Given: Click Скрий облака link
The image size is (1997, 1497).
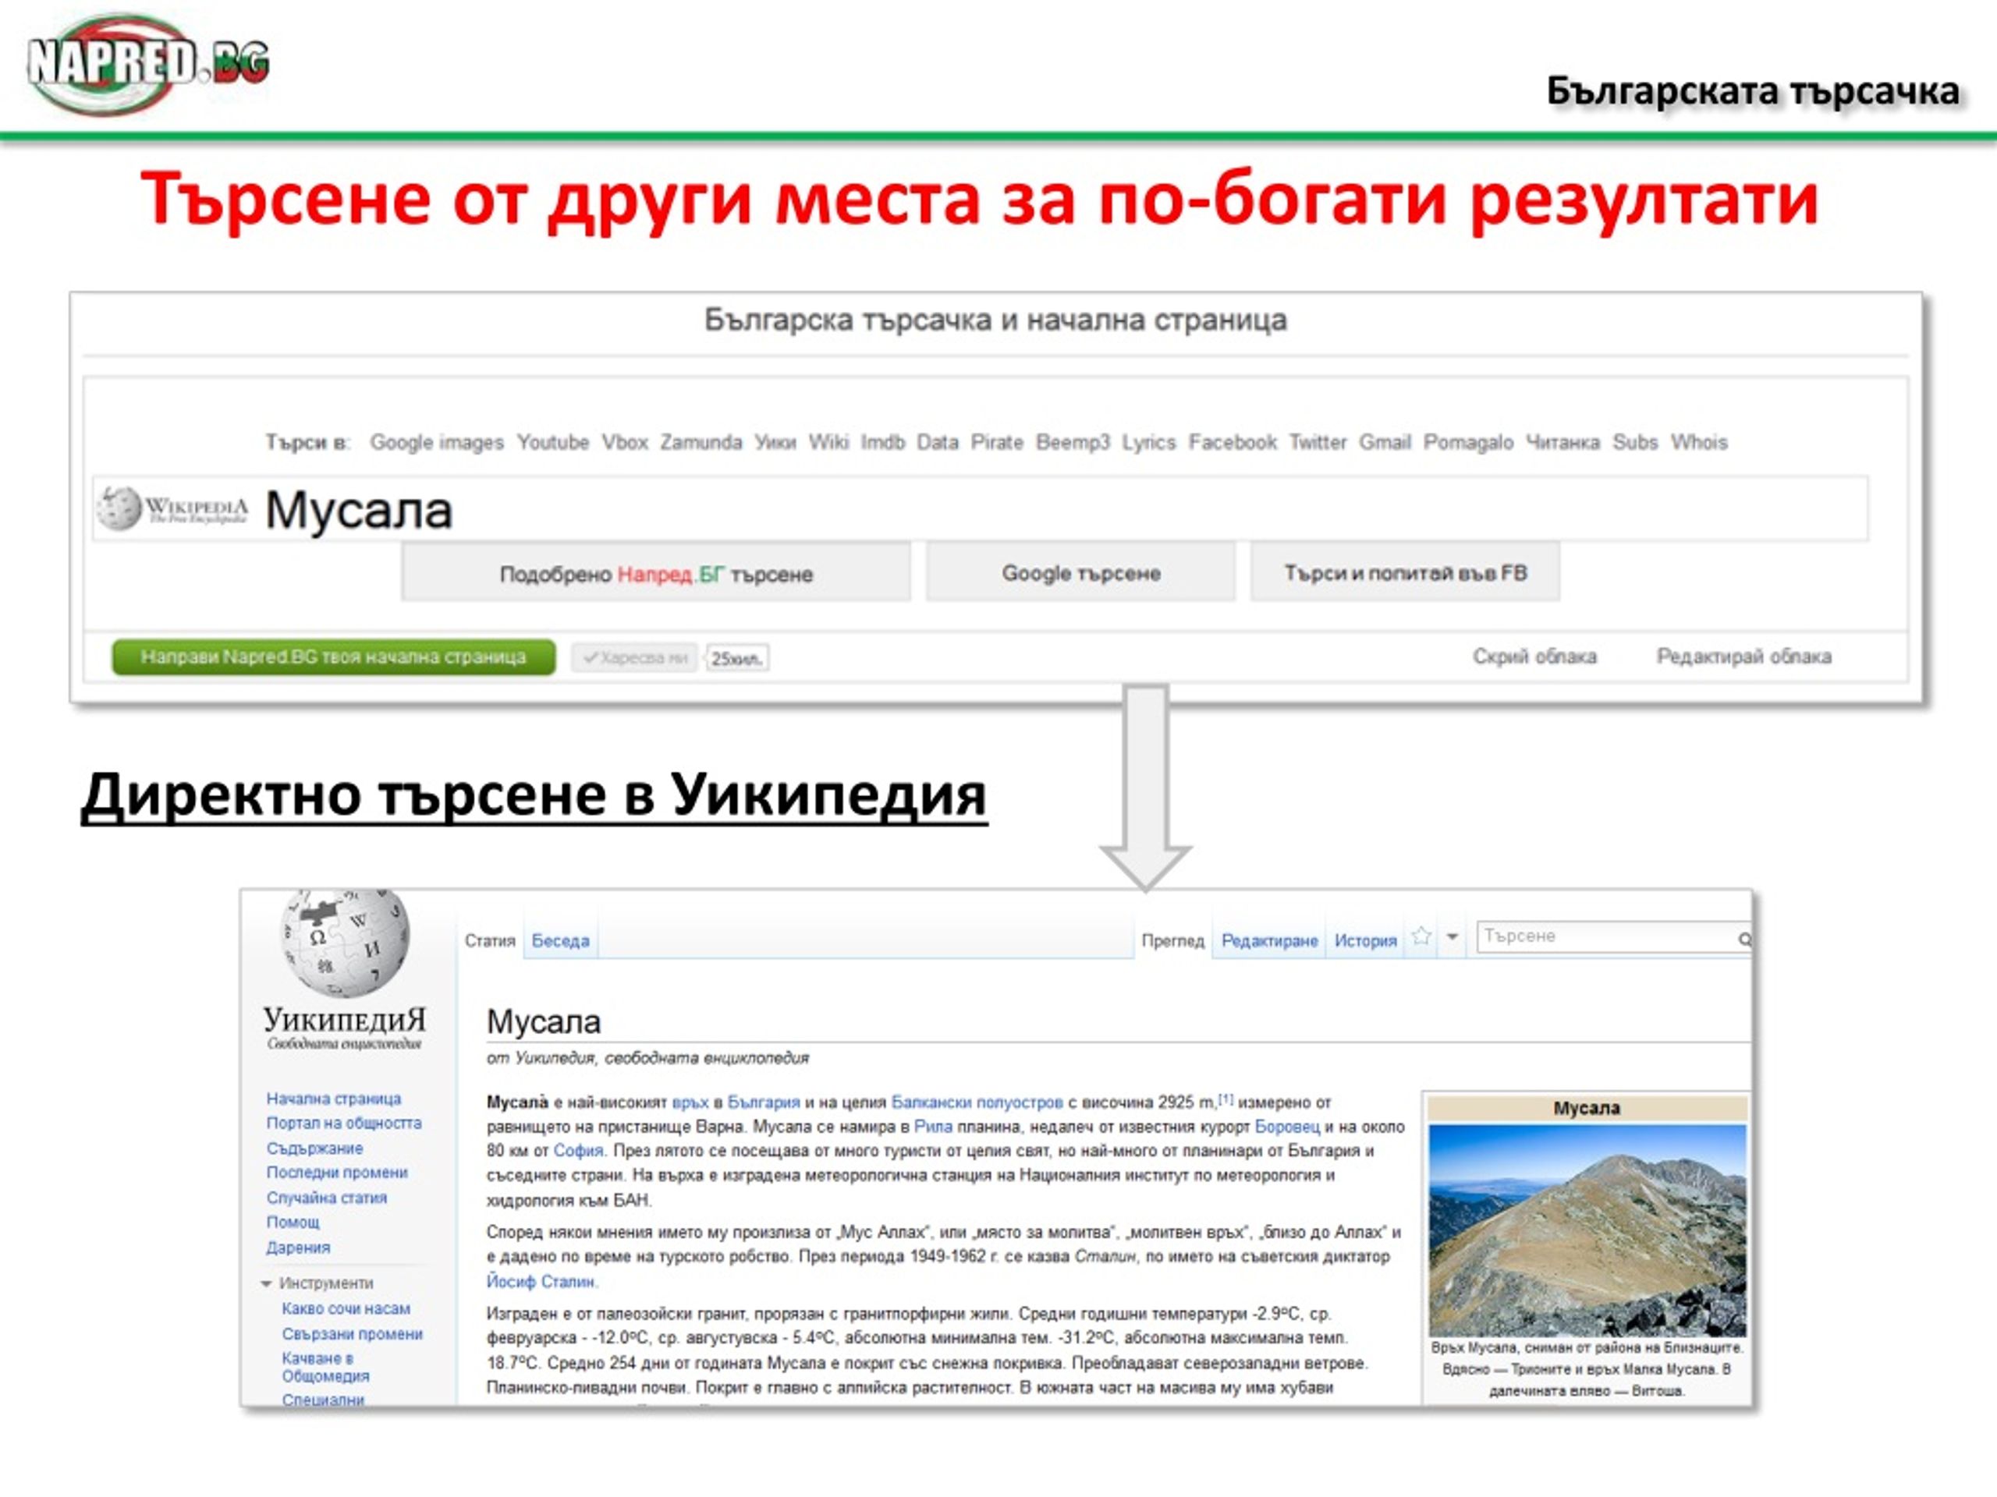Looking at the screenshot, I should (1534, 657).
